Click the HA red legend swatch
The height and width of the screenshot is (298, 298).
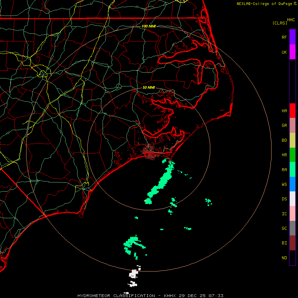coord(292,111)
